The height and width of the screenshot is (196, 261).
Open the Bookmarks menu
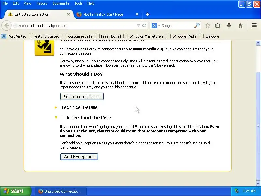[x=61, y=3]
